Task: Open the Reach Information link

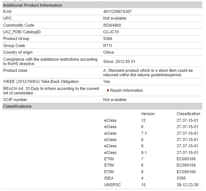Action: coord(126,90)
